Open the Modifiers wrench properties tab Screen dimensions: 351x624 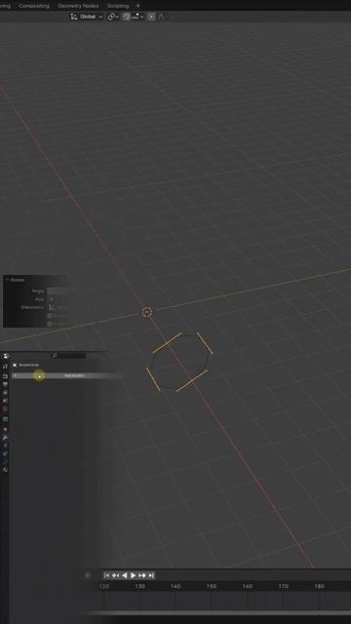[5, 438]
